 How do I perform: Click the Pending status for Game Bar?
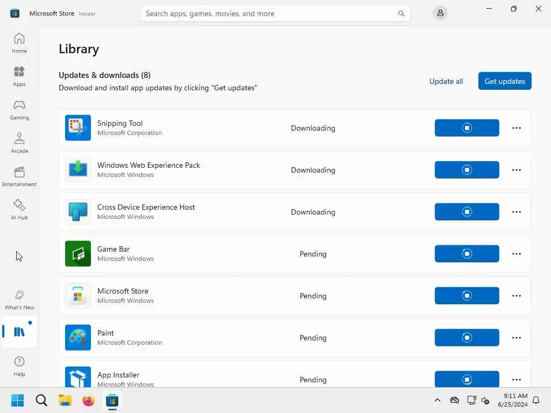point(313,254)
